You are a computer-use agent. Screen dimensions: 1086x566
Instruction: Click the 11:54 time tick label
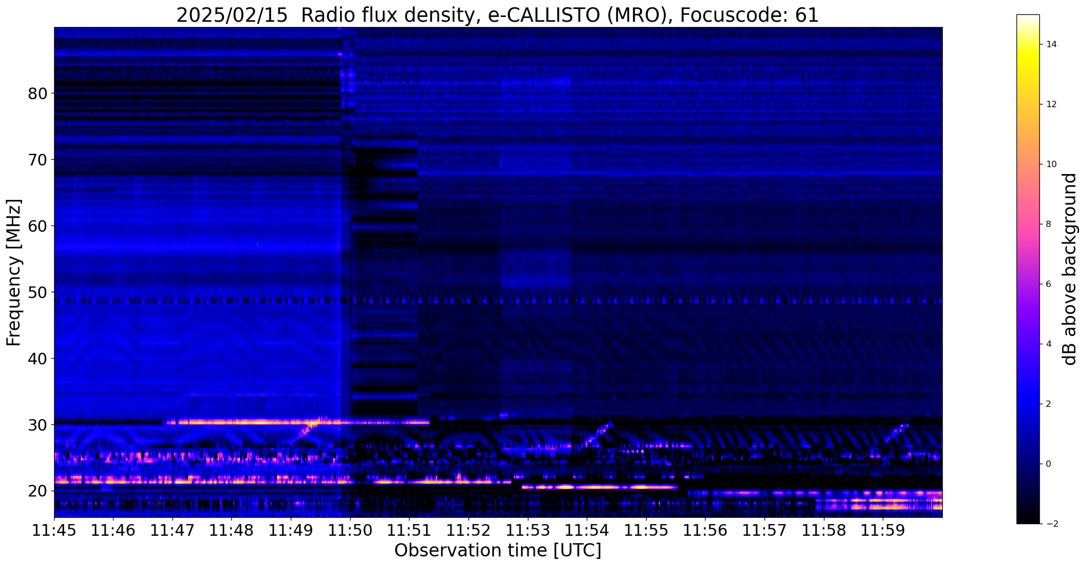pyautogui.click(x=586, y=530)
